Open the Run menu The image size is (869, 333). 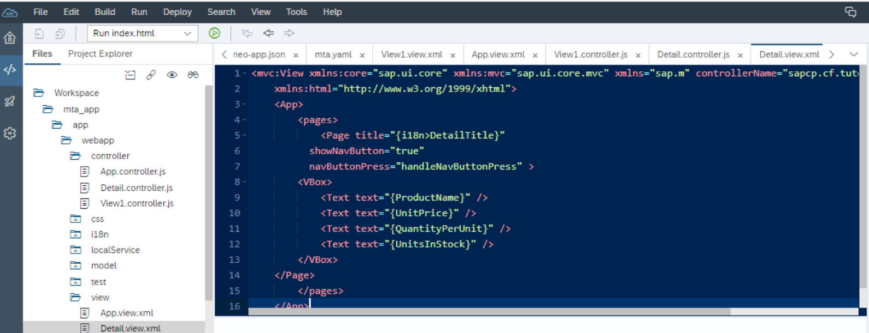139,12
